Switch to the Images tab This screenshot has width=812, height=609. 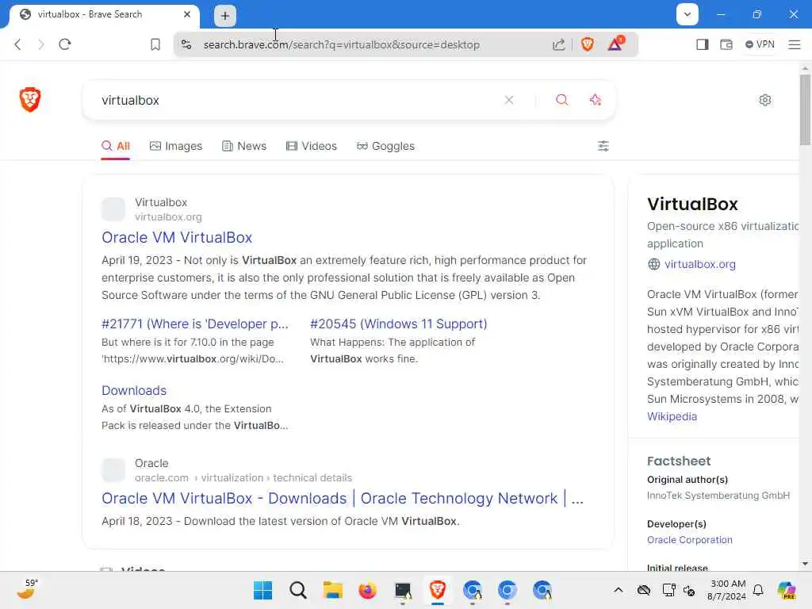point(176,146)
